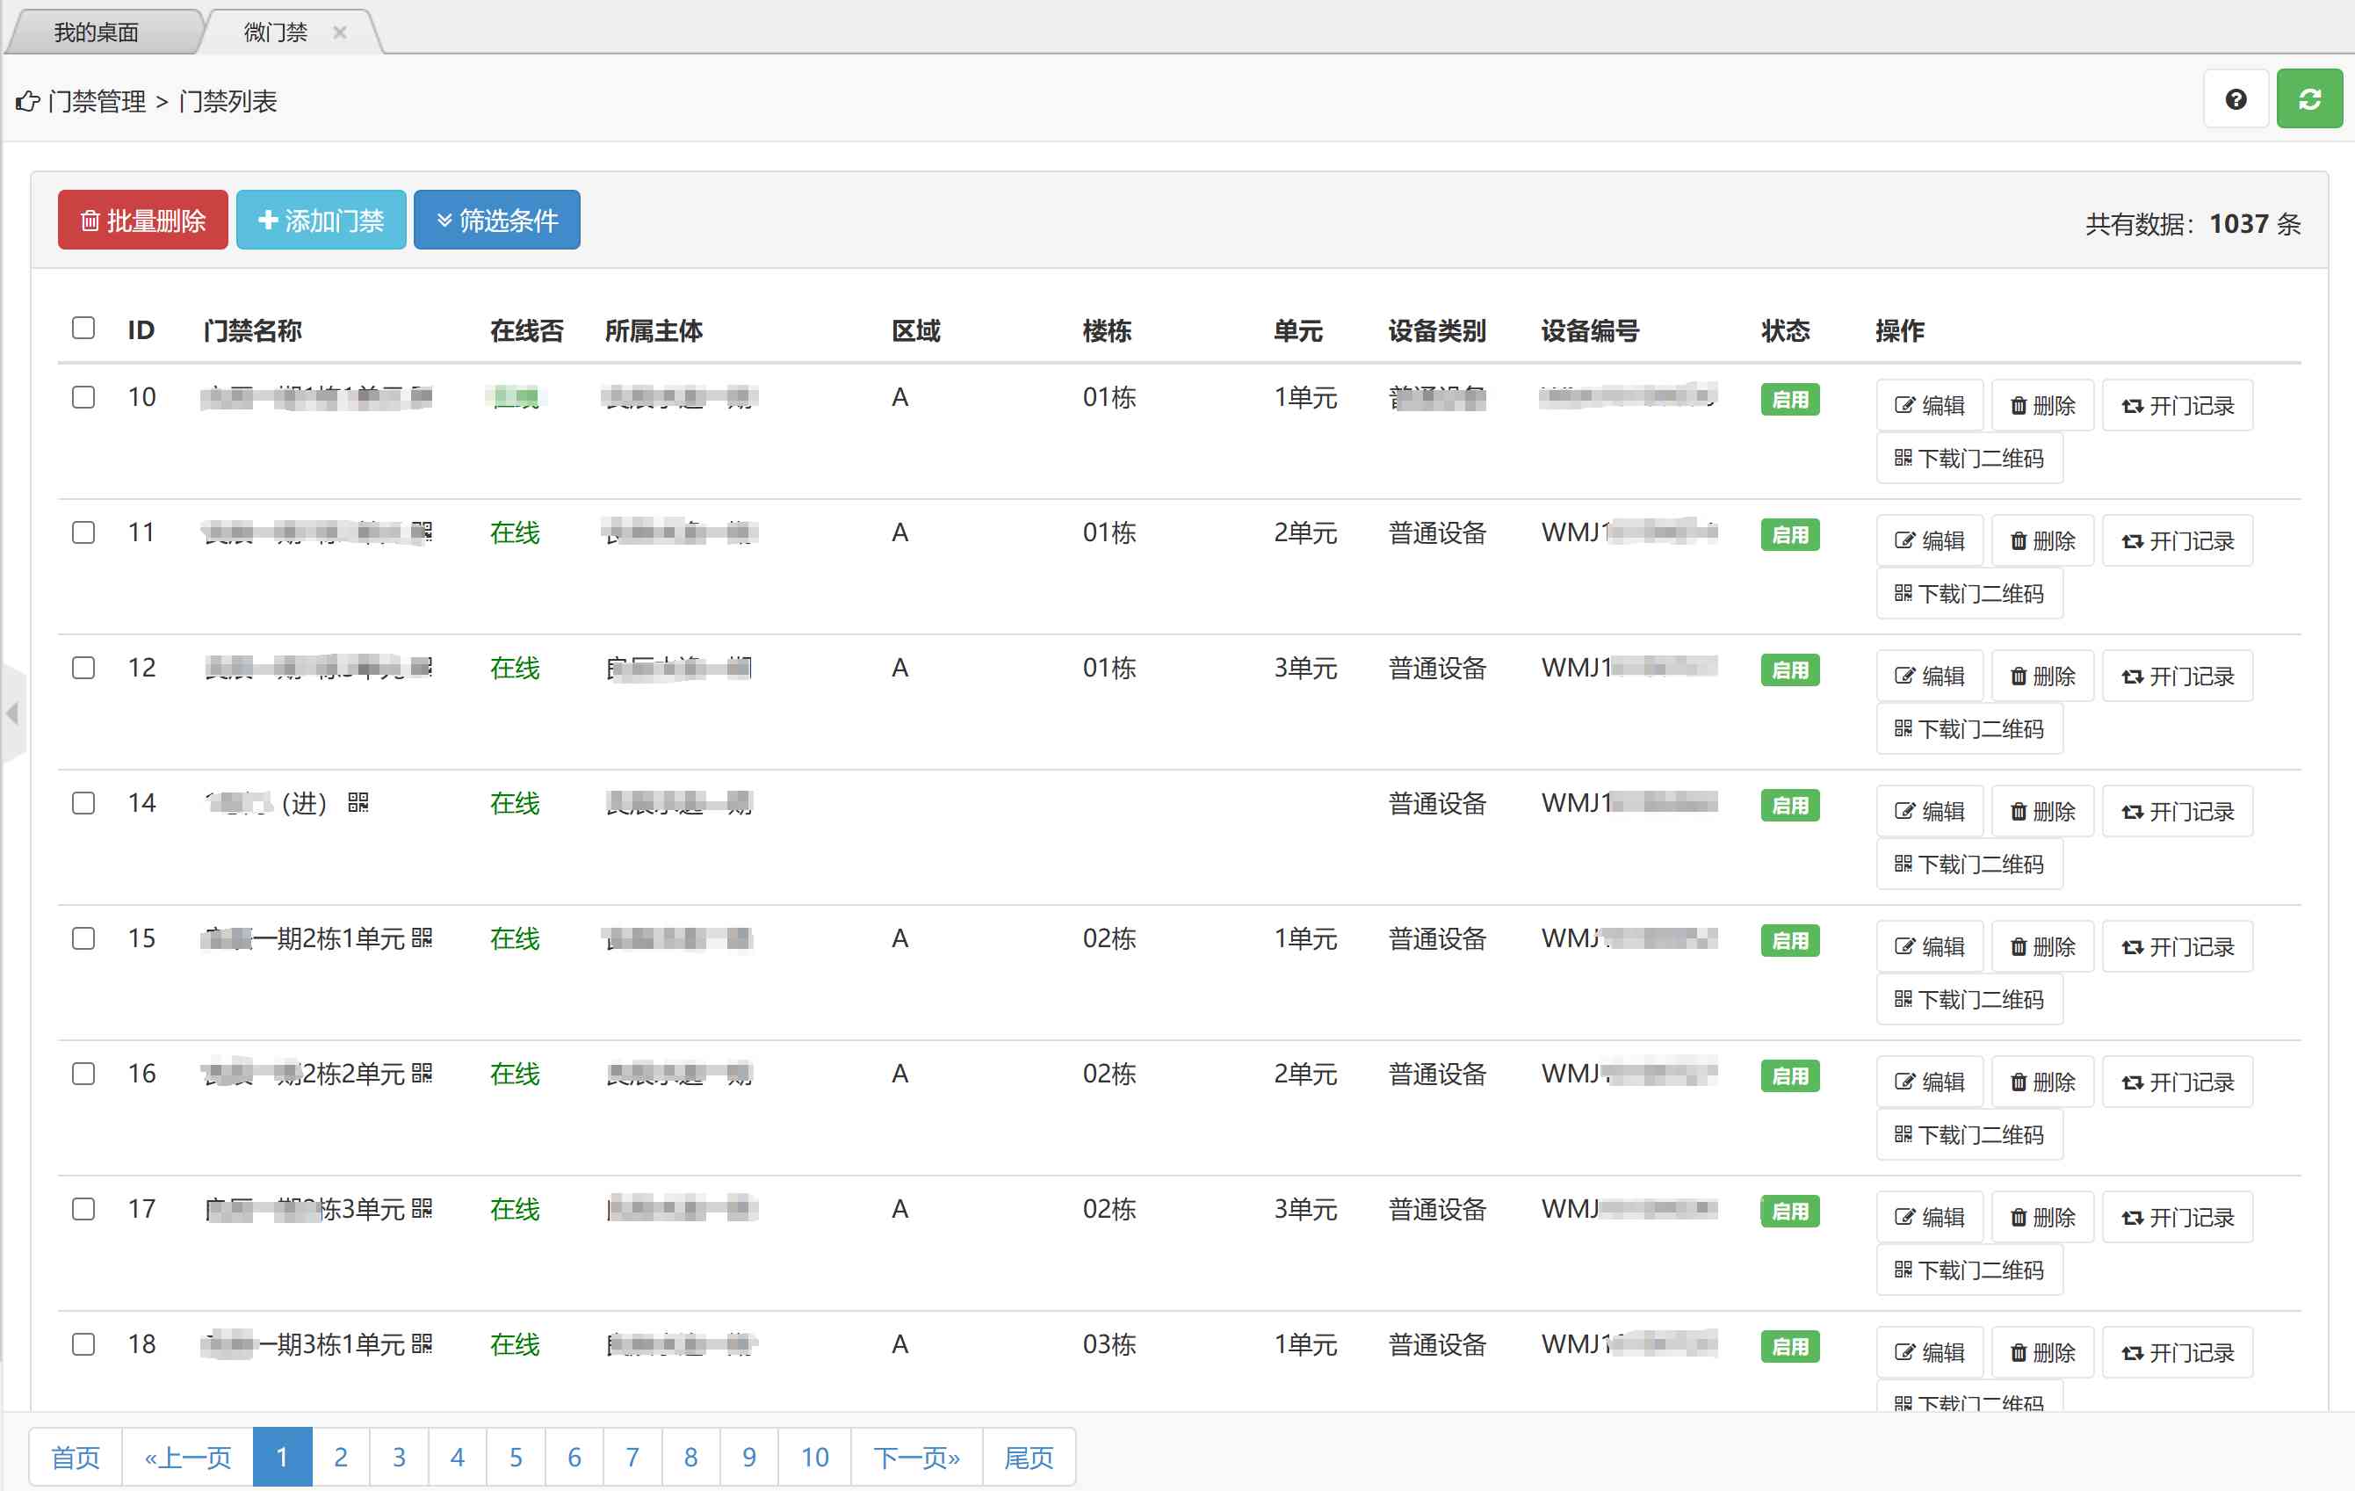Delete the entry with ID 18
Screen dimensions: 2355x1491
[x=2042, y=1352]
